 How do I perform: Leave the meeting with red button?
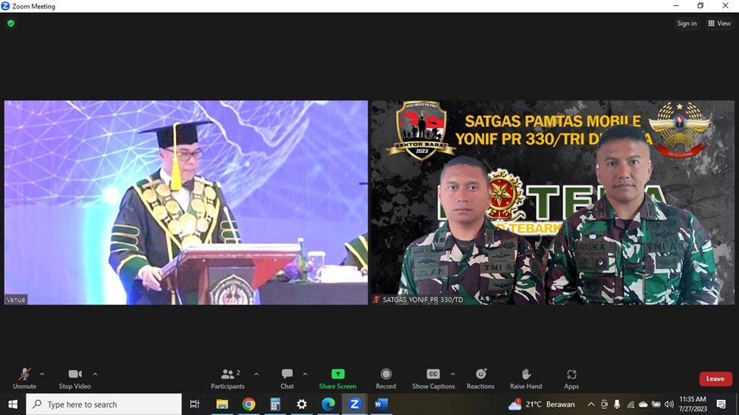(x=716, y=379)
